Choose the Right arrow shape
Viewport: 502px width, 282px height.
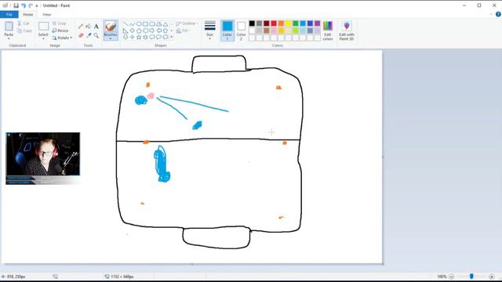tap(152, 31)
